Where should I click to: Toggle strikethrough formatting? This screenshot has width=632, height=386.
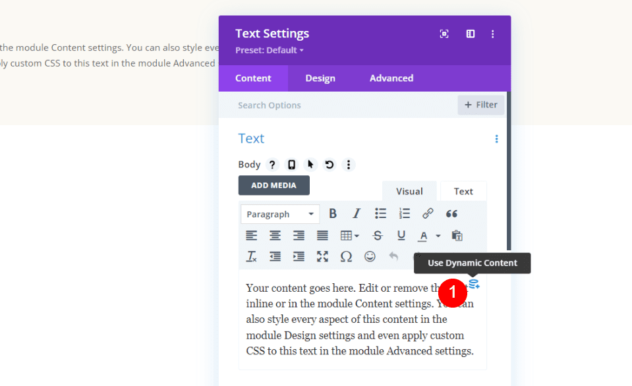coord(378,235)
